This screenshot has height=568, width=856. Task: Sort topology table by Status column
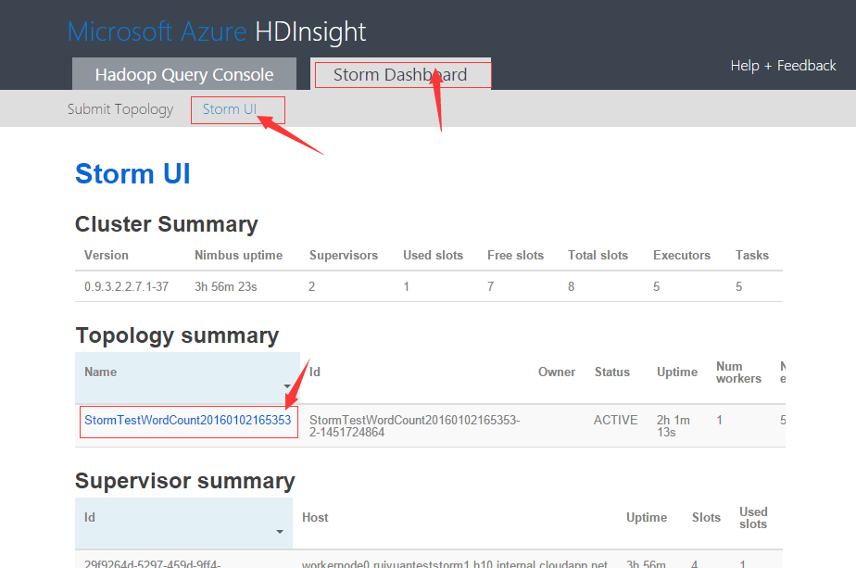611,372
